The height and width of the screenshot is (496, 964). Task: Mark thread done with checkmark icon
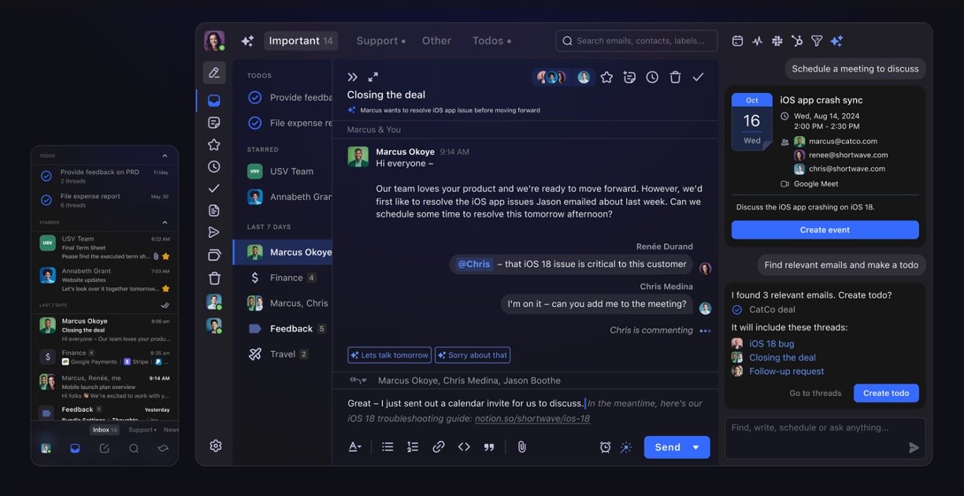click(x=698, y=77)
